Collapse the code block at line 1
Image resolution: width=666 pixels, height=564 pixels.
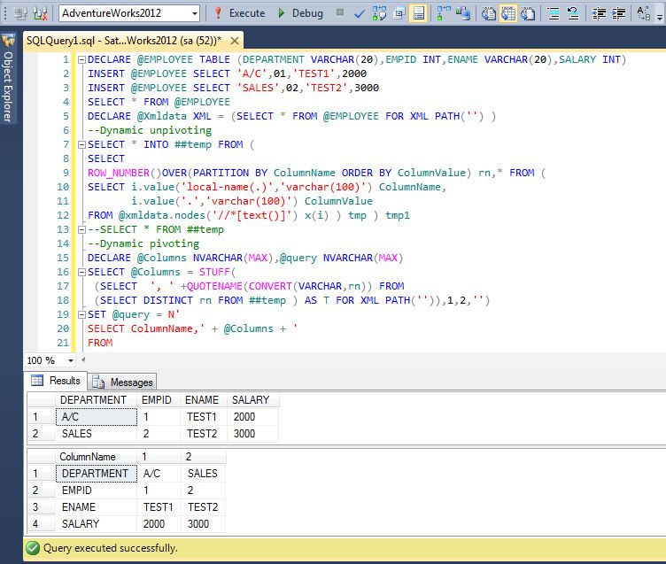pos(81,60)
